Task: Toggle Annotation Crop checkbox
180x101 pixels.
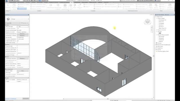Action: point(17,49)
